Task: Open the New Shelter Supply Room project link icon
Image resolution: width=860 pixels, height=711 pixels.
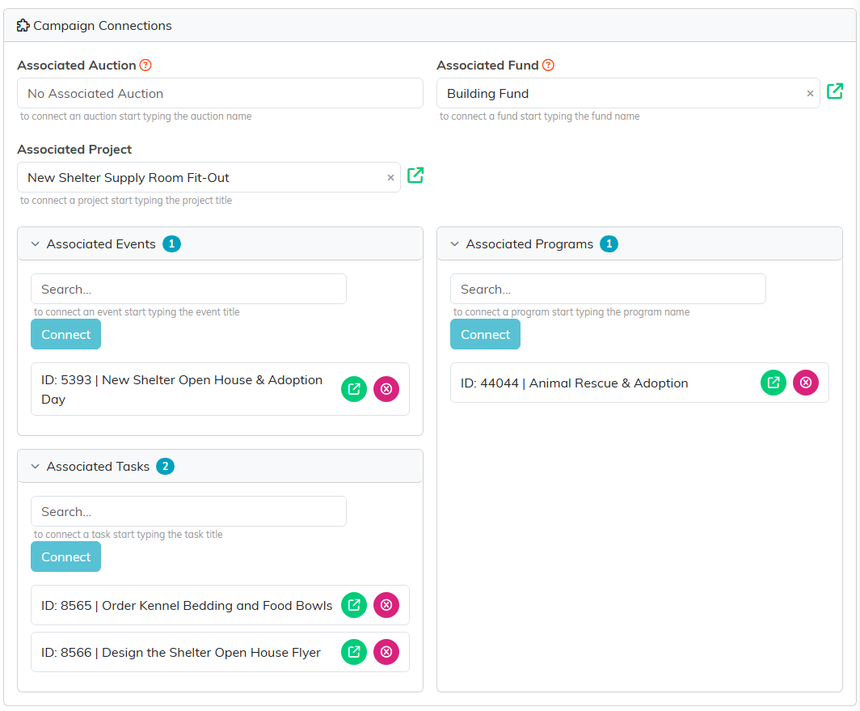Action: (x=415, y=176)
